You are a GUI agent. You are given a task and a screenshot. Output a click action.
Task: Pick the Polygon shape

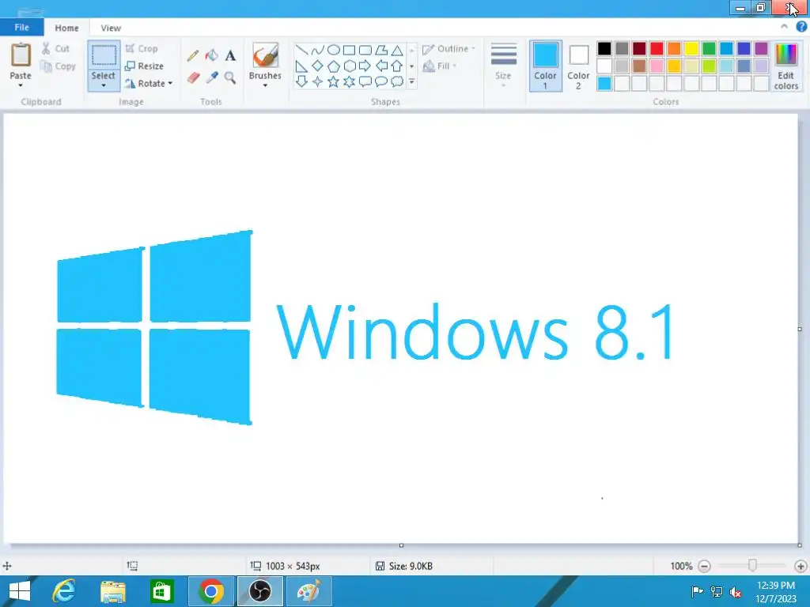point(381,50)
